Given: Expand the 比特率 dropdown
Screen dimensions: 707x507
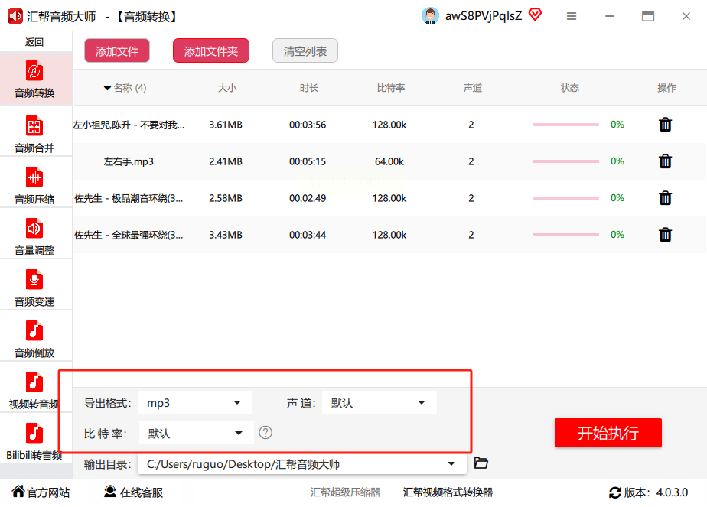Looking at the screenshot, I should point(195,434).
